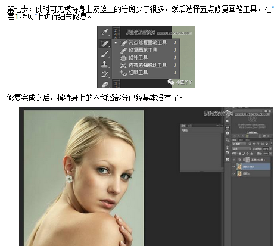Choose 修复画笔工具 from the flyout menu
The width and height of the screenshot is (274, 246).
coord(146,50)
